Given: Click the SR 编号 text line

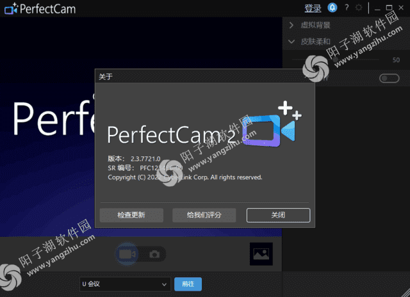Looking at the screenshot, I should pyautogui.click(x=145, y=168).
